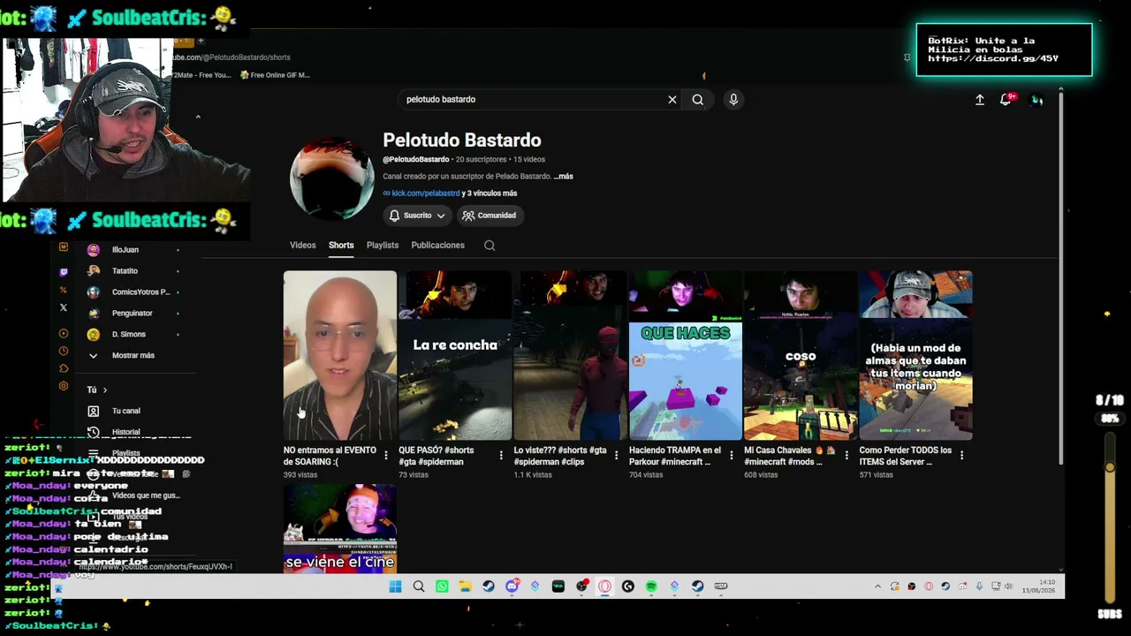The height and width of the screenshot is (636, 1131).
Task: Expand the Tú section chevron
Action: point(104,390)
